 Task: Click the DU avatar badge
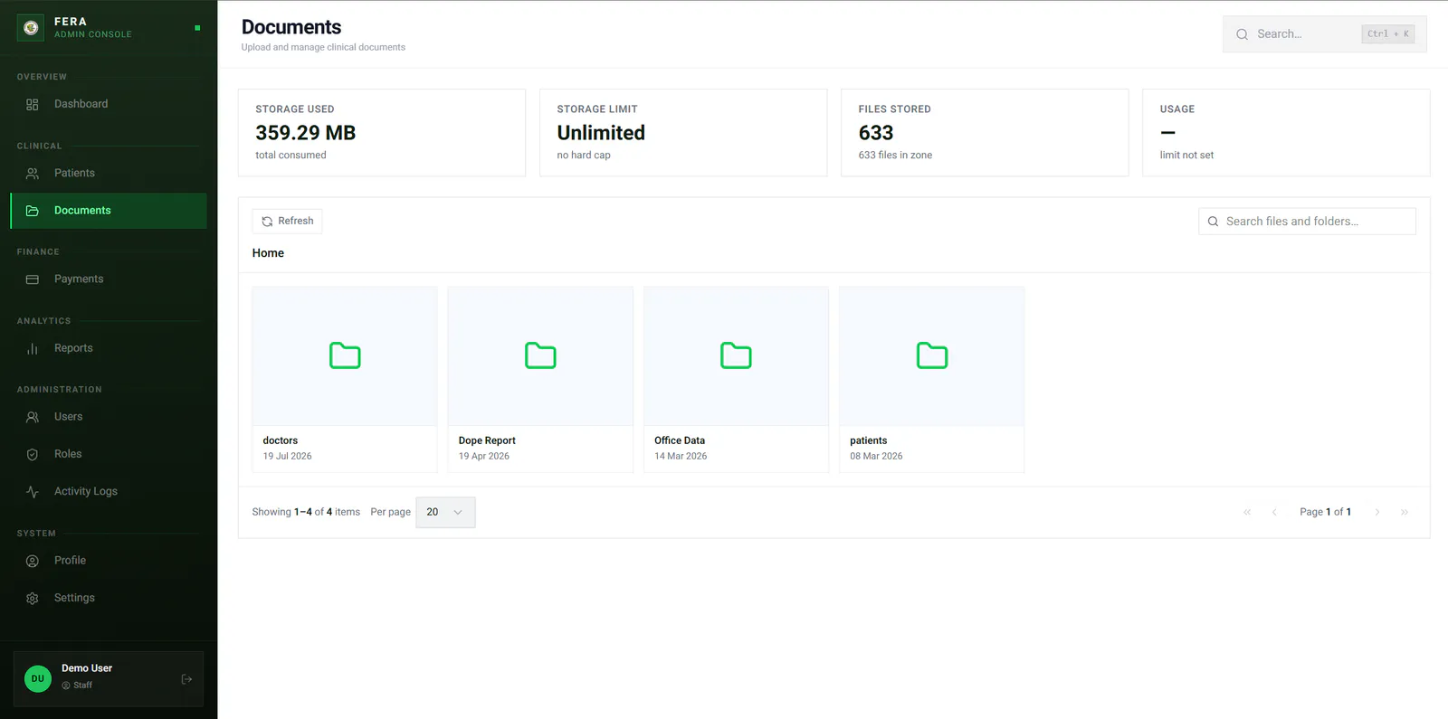[x=38, y=678]
